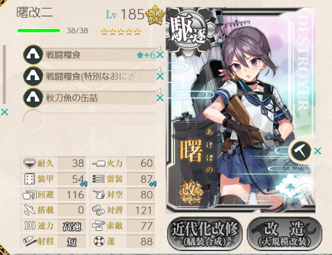Click the 耐久 heart stat icon
Viewport: 332px width, 255px height.
pyautogui.click(x=29, y=163)
